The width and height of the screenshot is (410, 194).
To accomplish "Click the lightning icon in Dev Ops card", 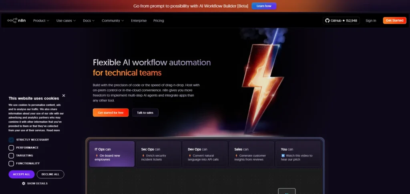I will 190,156.
